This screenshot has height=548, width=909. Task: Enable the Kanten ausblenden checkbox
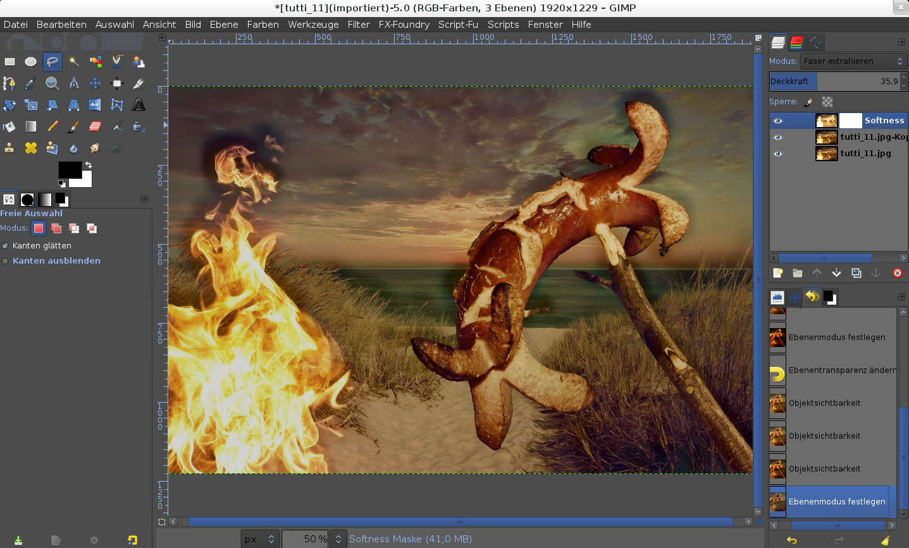6,261
